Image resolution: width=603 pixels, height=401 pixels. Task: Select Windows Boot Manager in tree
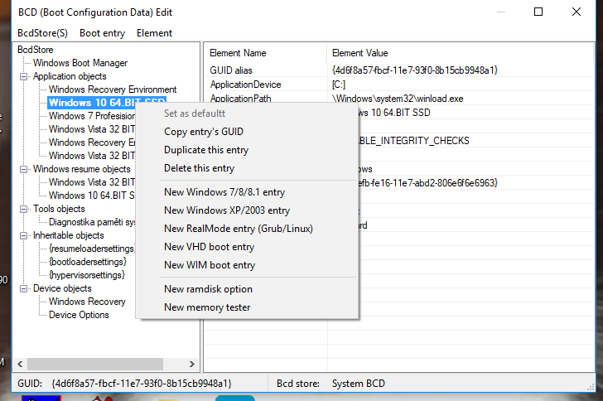click(x=80, y=63)
